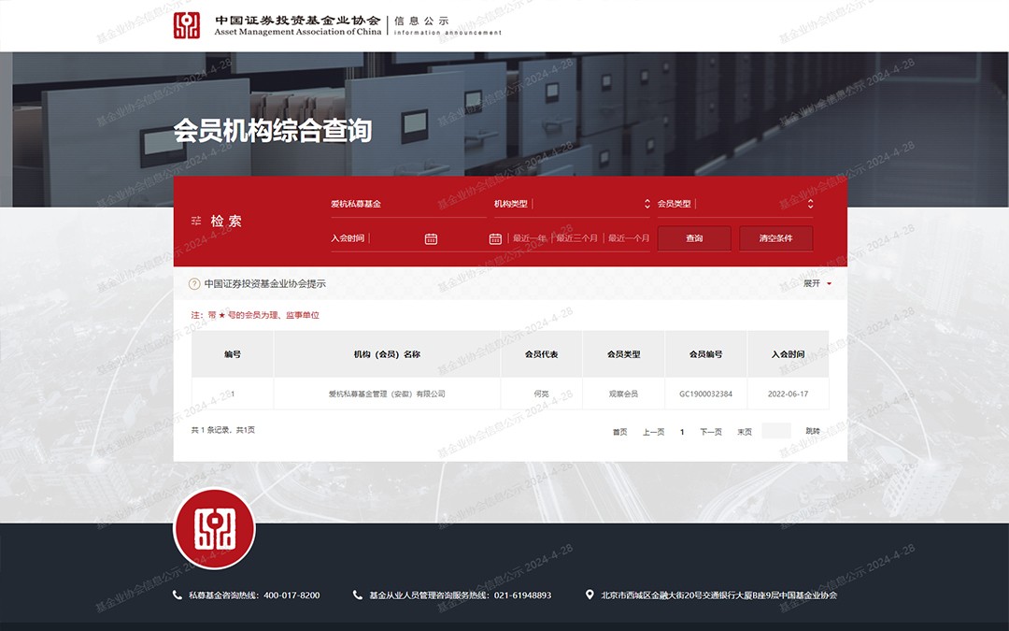Screen dimensions: 1009x631
Task: Select the 最近三个月 quick date filter
Action: tap(576, 238)
